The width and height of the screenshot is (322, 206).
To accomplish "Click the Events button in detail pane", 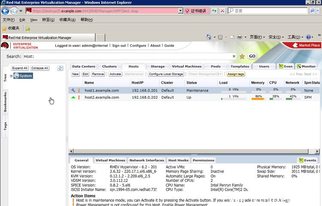I will (307, 160).
